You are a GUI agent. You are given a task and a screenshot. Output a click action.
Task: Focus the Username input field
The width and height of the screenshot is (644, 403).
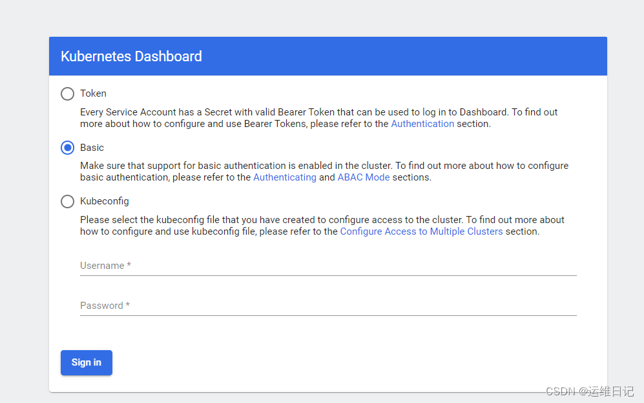[x=328, y=266]
